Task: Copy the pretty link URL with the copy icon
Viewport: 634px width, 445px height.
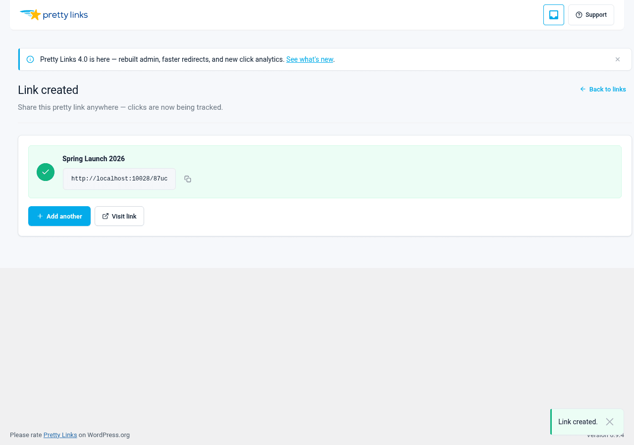Action: click(x=188, y=179)
